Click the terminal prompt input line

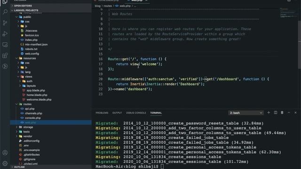pyautogui.click(x=162, y=167)
